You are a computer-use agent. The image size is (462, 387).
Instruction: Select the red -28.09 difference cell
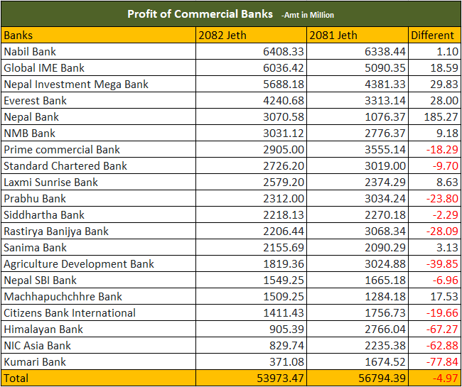(434, 231)
